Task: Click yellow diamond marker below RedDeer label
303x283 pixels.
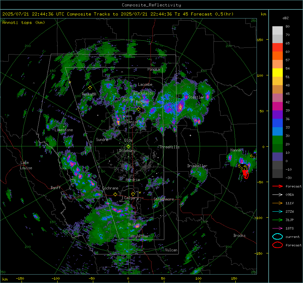Action: tap(138, 109)
